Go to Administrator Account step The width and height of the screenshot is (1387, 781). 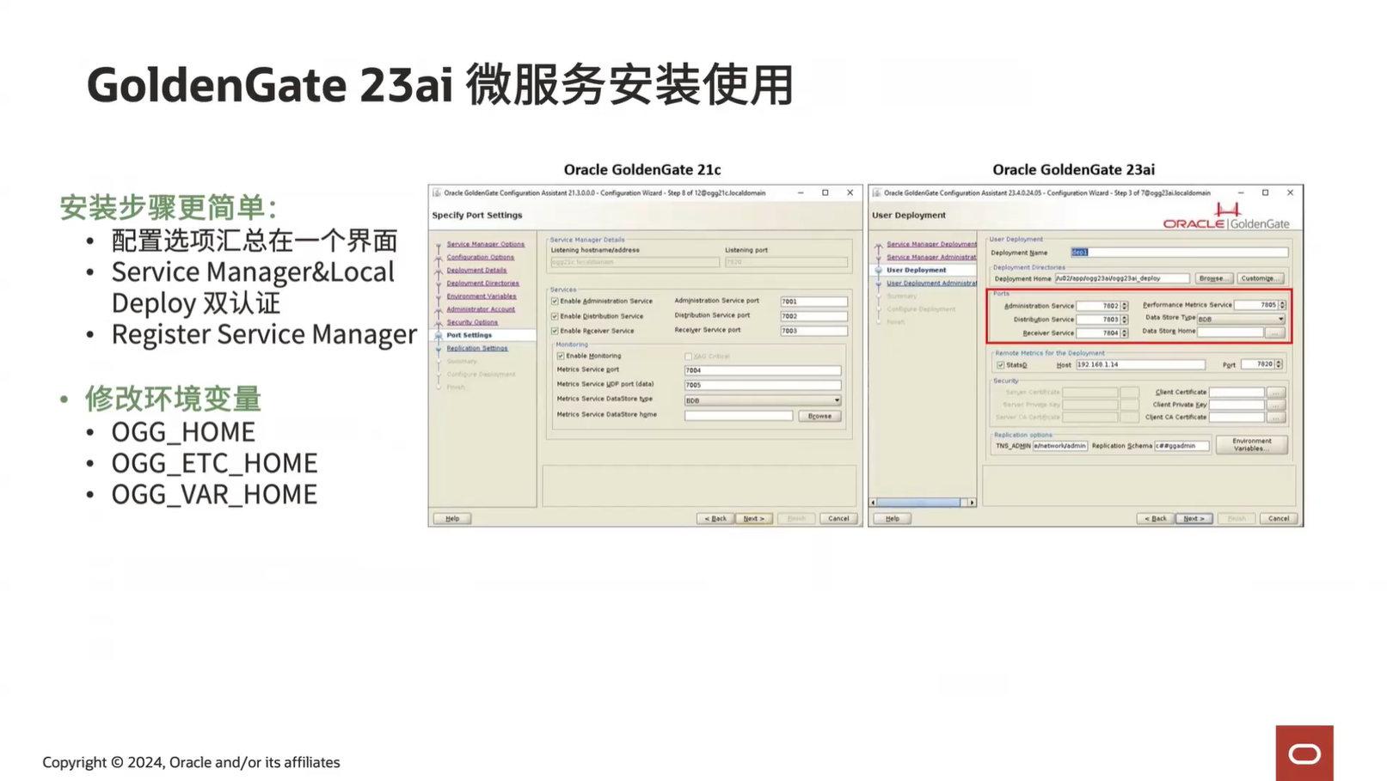pos(481,309)
